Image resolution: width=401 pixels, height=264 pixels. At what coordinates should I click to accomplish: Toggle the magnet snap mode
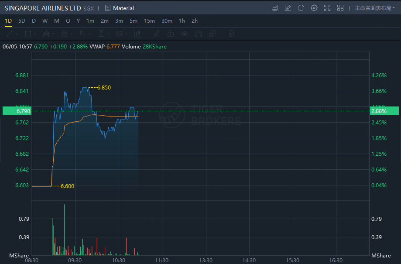point(199,34)
